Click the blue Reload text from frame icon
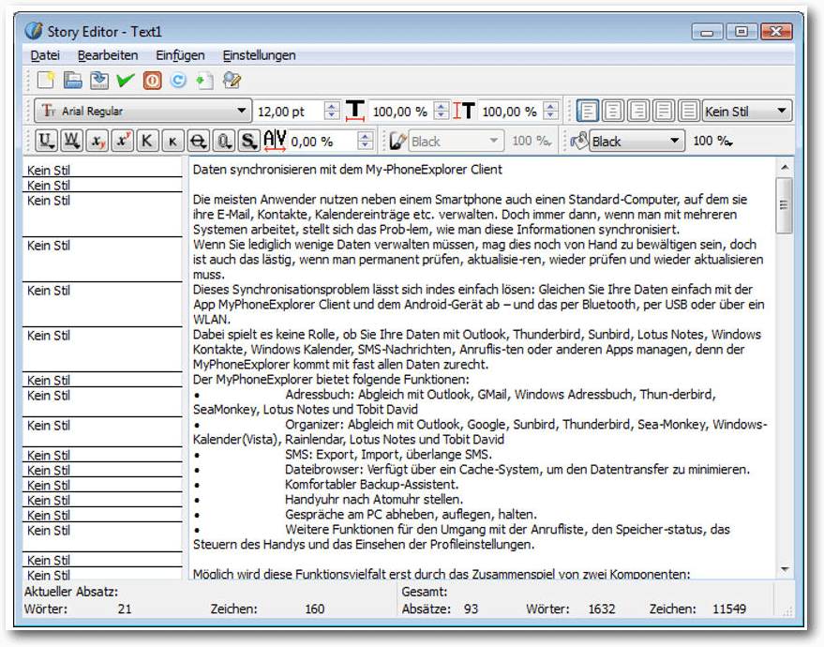 coord(178,80)
